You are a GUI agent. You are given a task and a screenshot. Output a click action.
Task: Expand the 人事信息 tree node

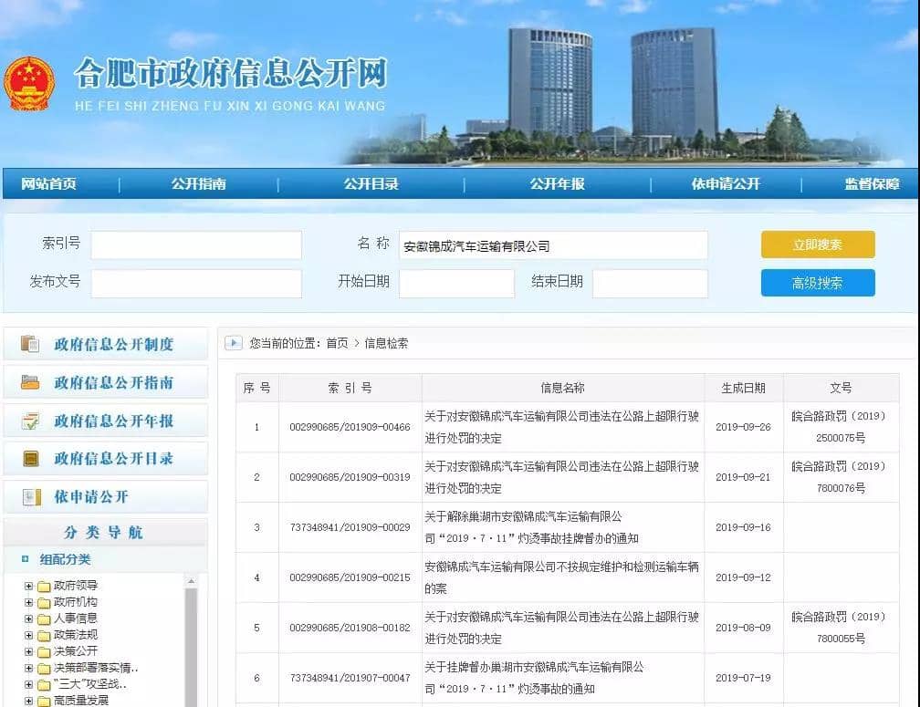tap(29, 619)
